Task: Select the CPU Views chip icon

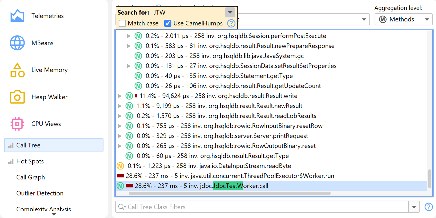Action: click(x=17, y=124)
